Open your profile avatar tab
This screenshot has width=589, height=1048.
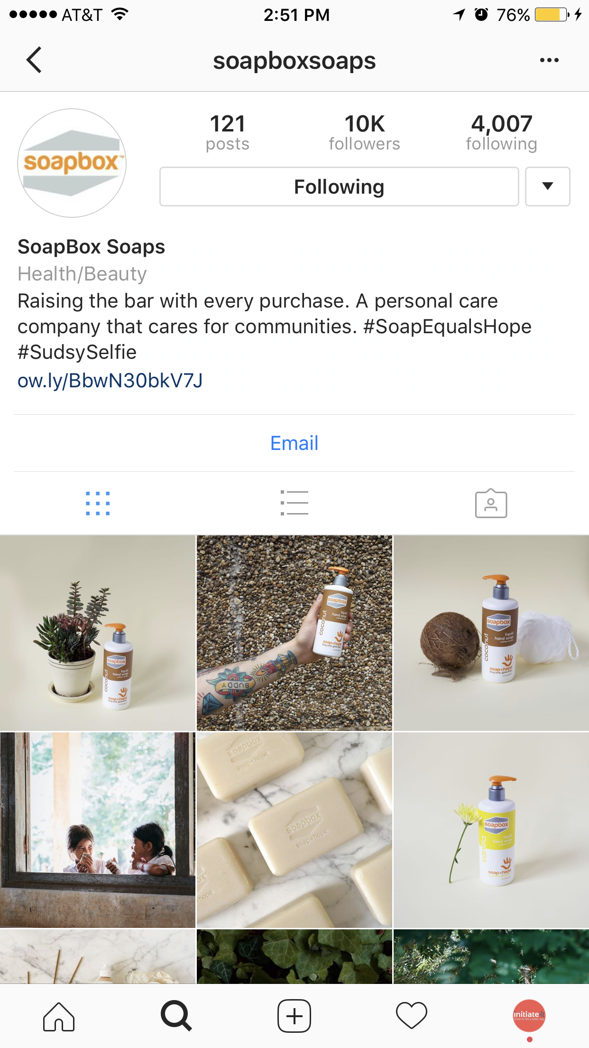pos(529,1016)
